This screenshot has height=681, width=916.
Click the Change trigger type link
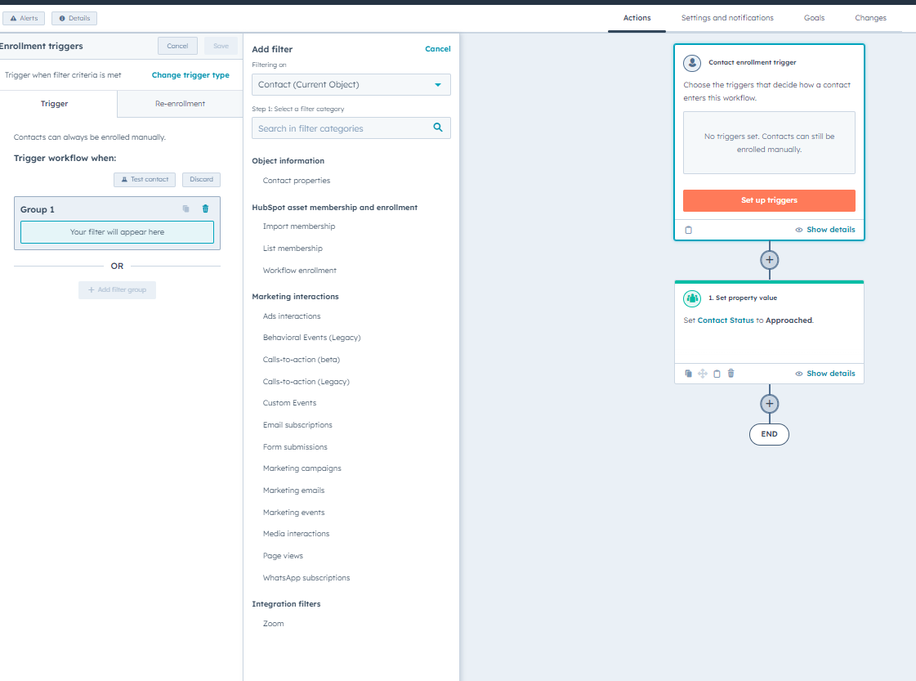click(x=190, y=74)
